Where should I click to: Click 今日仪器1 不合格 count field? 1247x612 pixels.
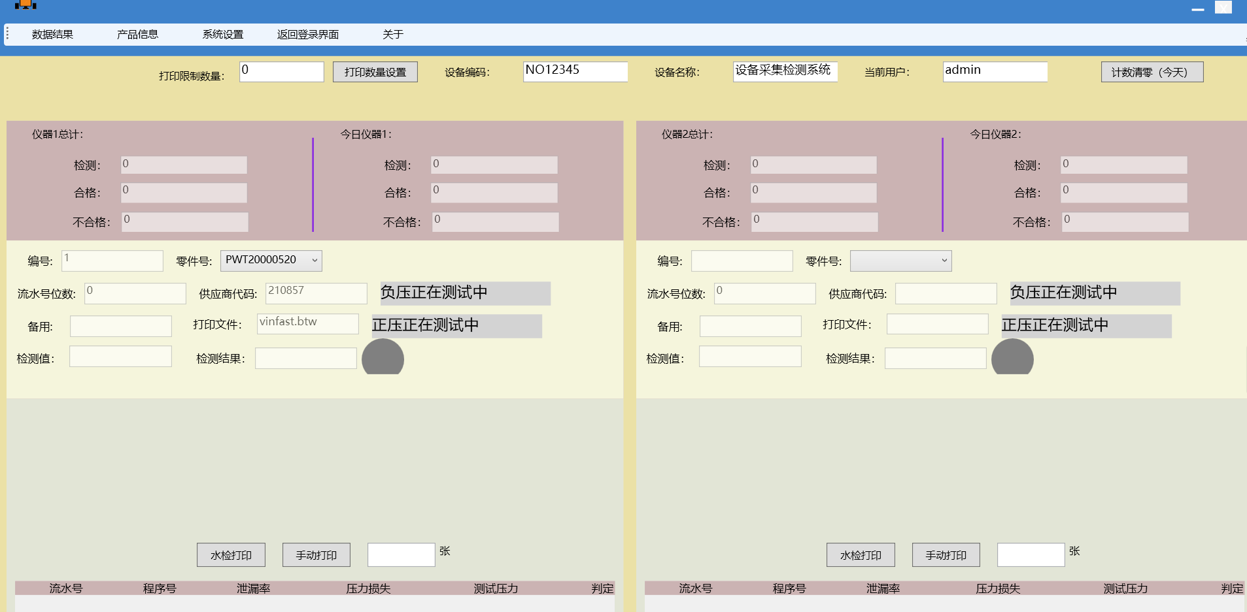pos(496,222)
